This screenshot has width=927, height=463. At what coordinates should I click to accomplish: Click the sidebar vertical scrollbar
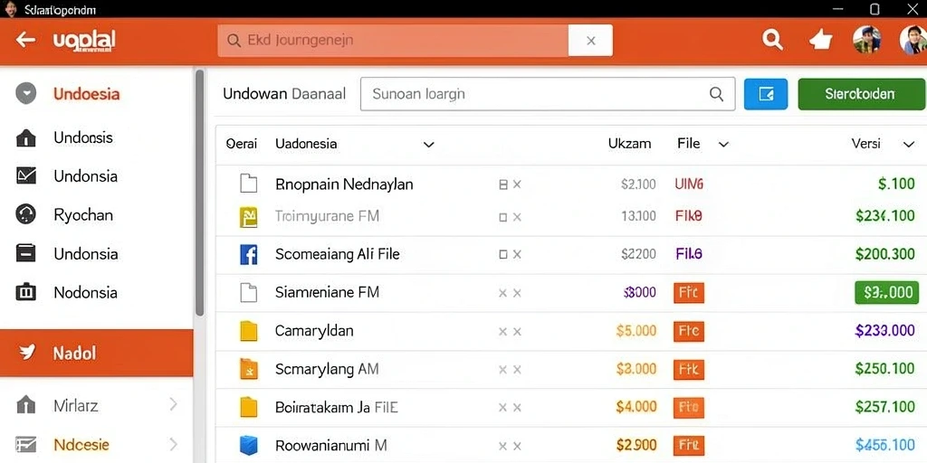coord(200,192)
